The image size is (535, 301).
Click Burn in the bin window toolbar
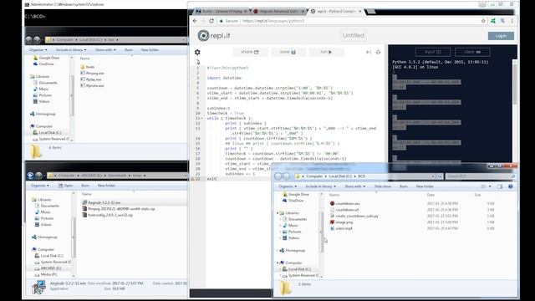(128, 50)
